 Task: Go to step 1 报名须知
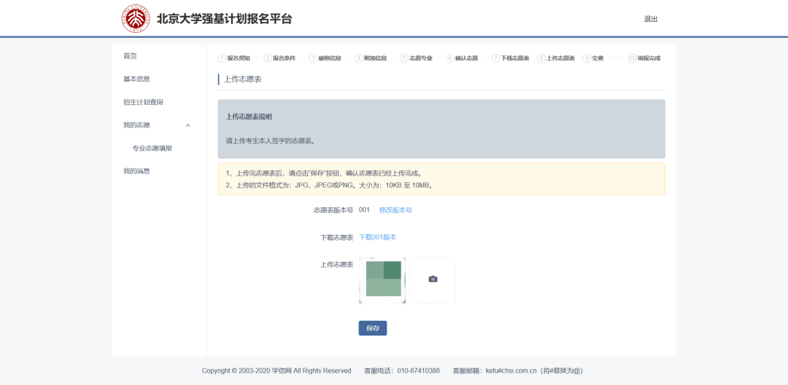click(234, 58)
